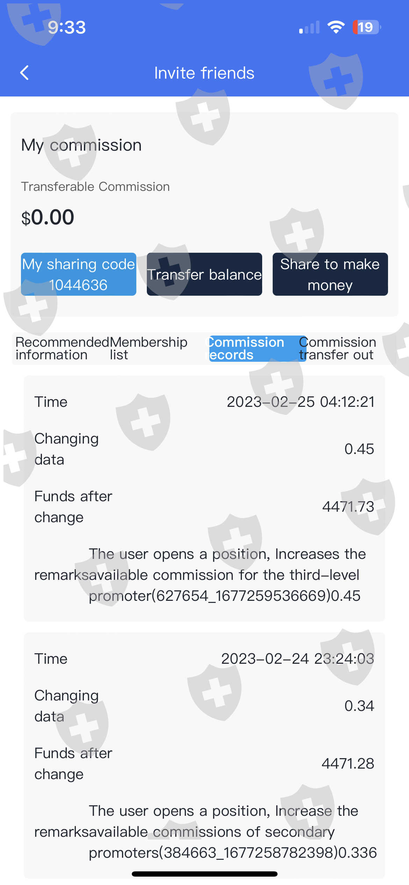Tap the back arrow icon
409x885 pixels.
tap(24, 73)
